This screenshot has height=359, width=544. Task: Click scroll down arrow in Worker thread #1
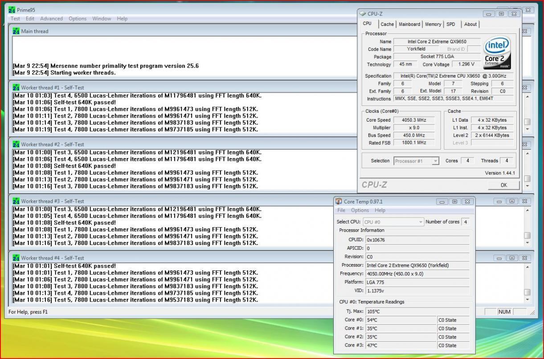[528, 129]
